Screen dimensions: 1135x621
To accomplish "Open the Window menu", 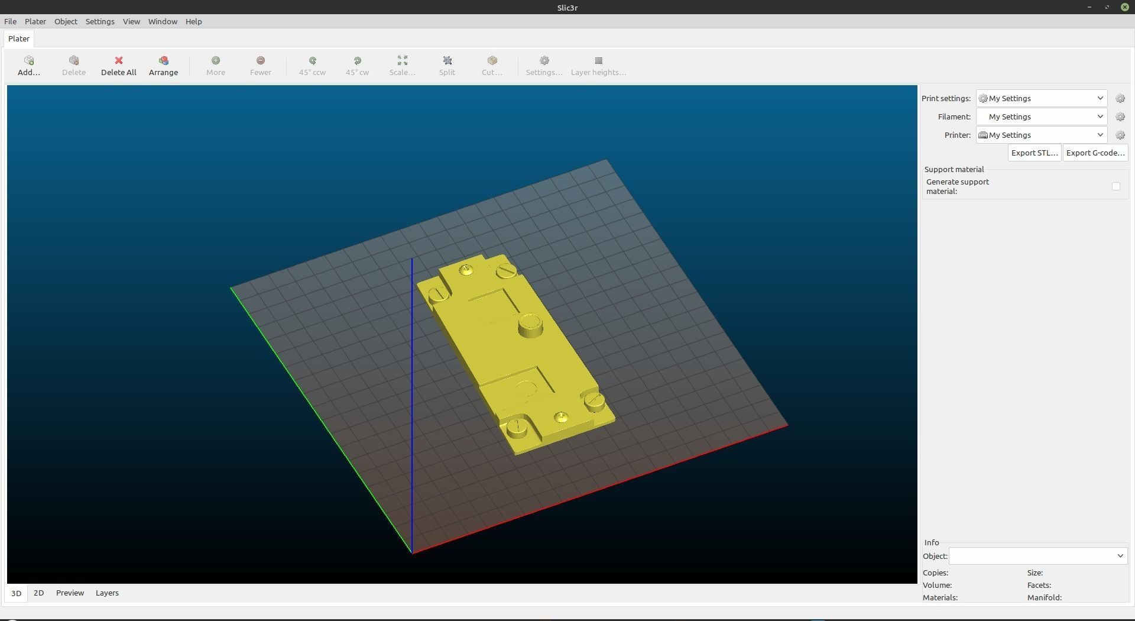I will [163, 21].
